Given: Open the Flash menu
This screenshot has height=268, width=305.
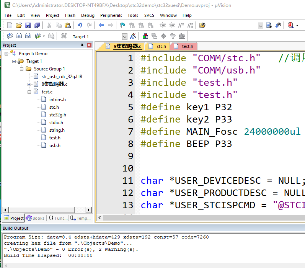Looking at the screenshot, I should (70, 15).
